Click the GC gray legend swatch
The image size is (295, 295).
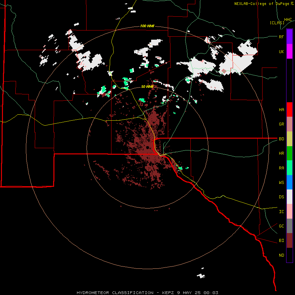[x=289, y=226]
